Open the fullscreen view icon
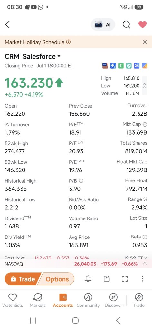Image resolution: width=152 pixels, height=330 pixels. pos(125,279)
